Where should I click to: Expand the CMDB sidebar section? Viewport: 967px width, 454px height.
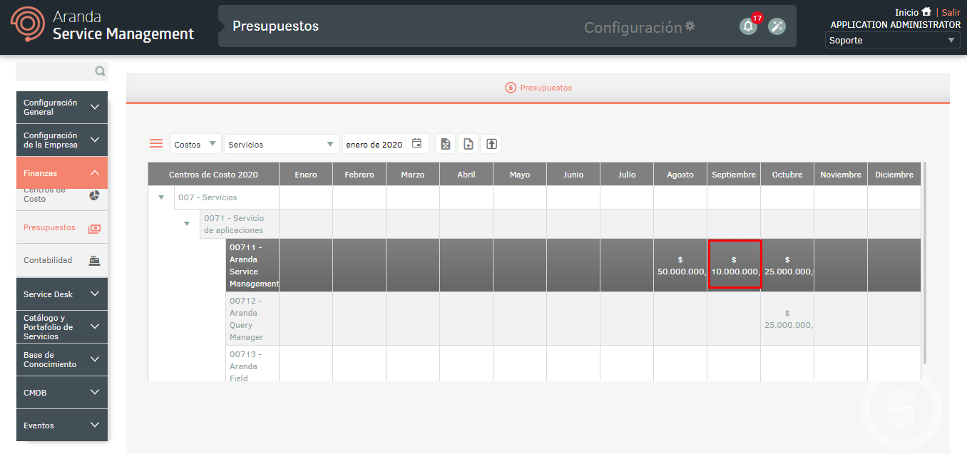click(x=62, y=393)
